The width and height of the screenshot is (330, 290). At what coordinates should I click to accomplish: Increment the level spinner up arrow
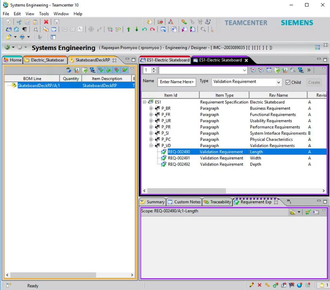click(154, 69)
